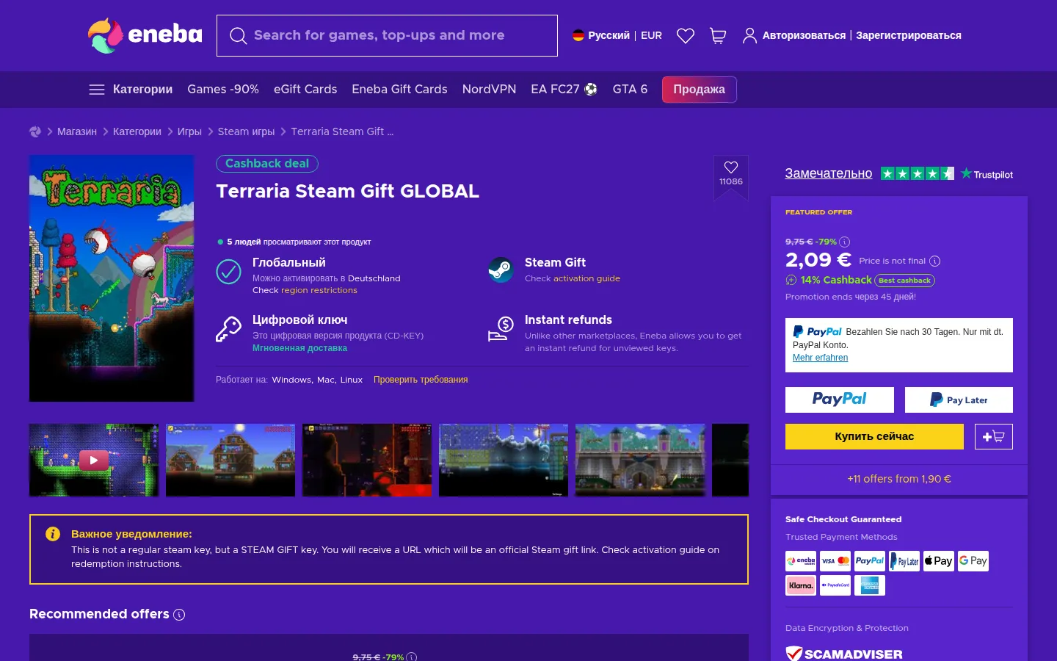Click the Cashback deal badge
Image resolution: width=1057 pixels, height=661 pixels.
coord(267,164)
